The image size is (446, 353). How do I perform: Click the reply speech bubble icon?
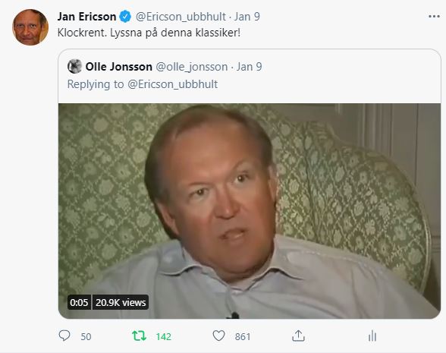tap(64, 336)
